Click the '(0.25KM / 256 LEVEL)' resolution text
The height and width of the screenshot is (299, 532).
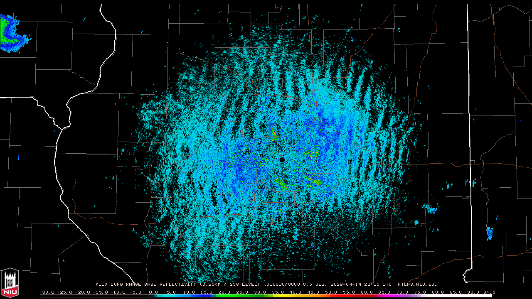point(231,284)
